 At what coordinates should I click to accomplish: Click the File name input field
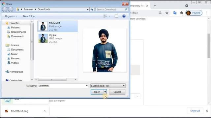[62, 86]
